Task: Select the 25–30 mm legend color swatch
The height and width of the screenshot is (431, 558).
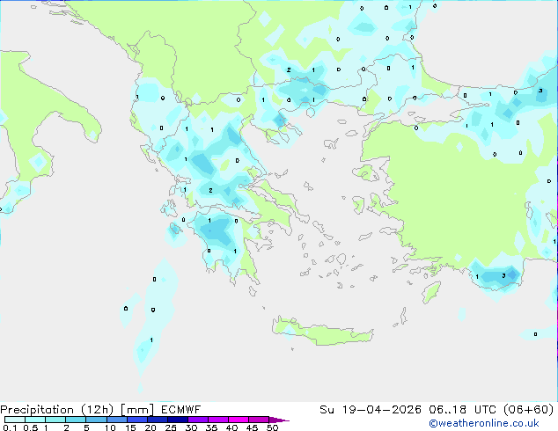Action: click(x=177, y=420)
